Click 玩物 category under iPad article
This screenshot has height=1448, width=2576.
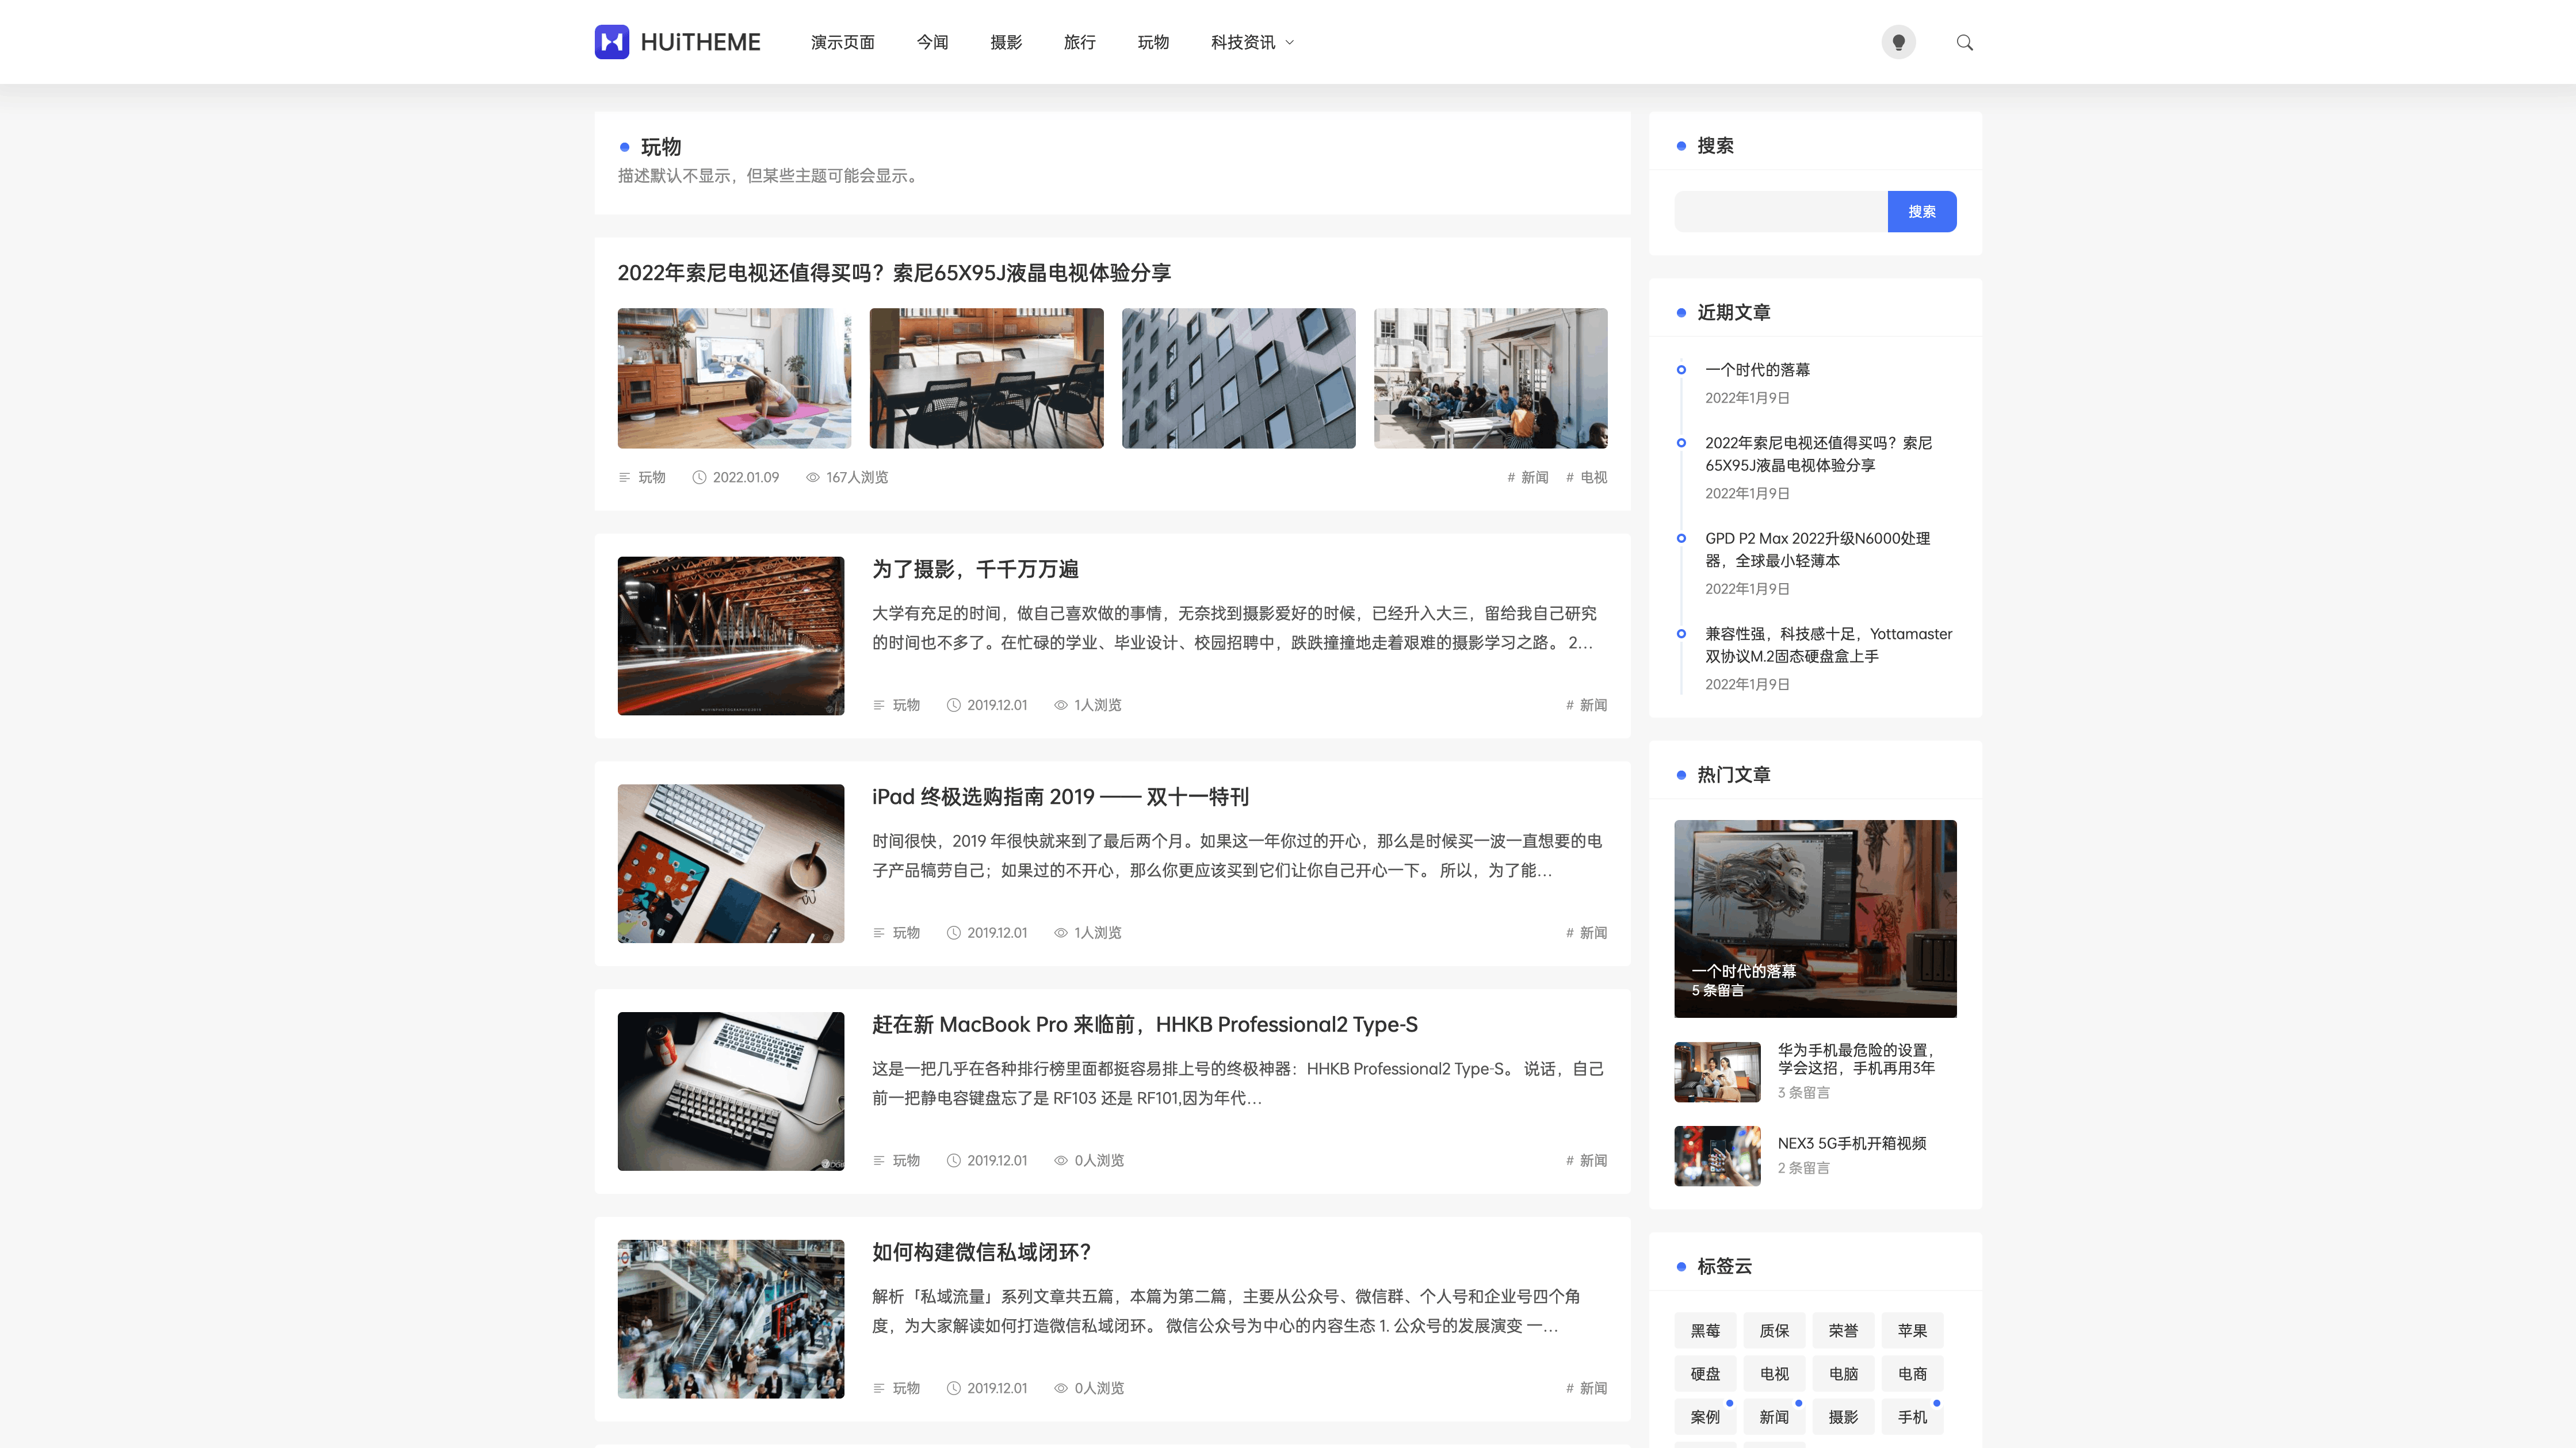(905, 932)
